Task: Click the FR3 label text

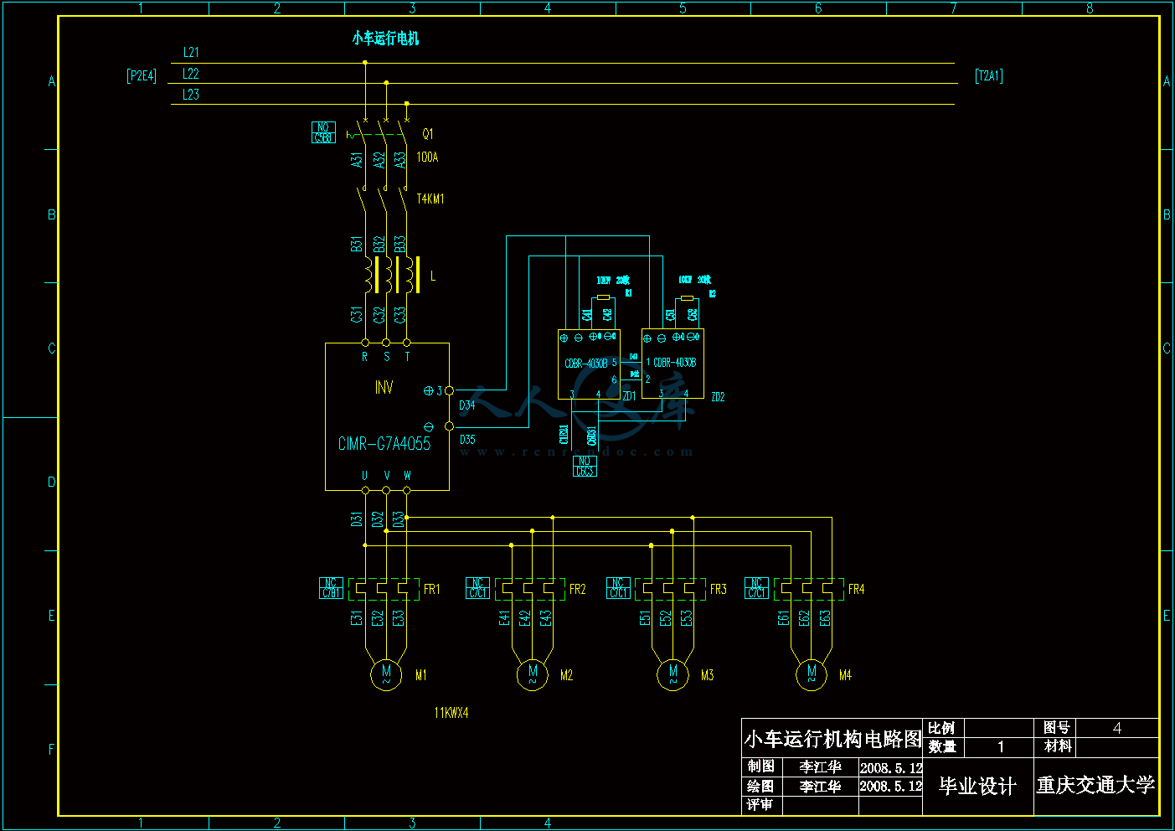Action: point(719,589)
